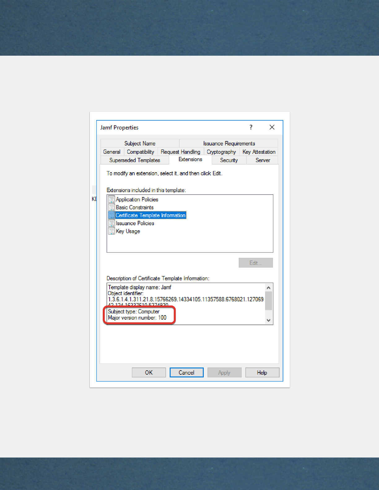Image resolution: width=379 pixels, height=490 pixels.
Task: Click the description scrollbar down arrow
Action: coord(268,320)
